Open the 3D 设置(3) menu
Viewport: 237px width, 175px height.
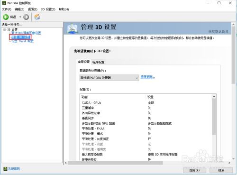coord(48,9)
